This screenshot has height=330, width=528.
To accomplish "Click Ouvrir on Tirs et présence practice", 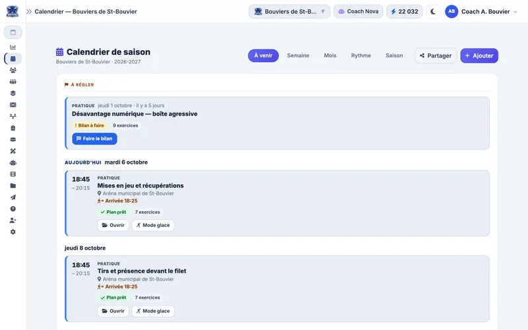I will click(x=113, y=311).
